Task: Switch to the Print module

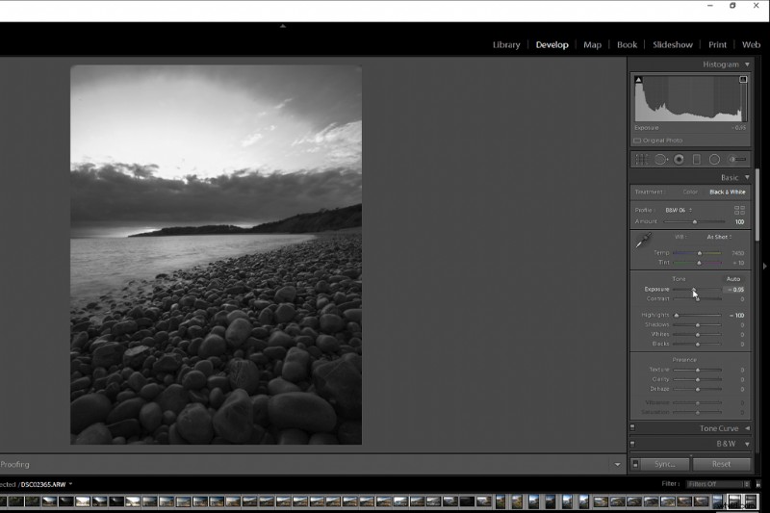Action: (717, 44)
